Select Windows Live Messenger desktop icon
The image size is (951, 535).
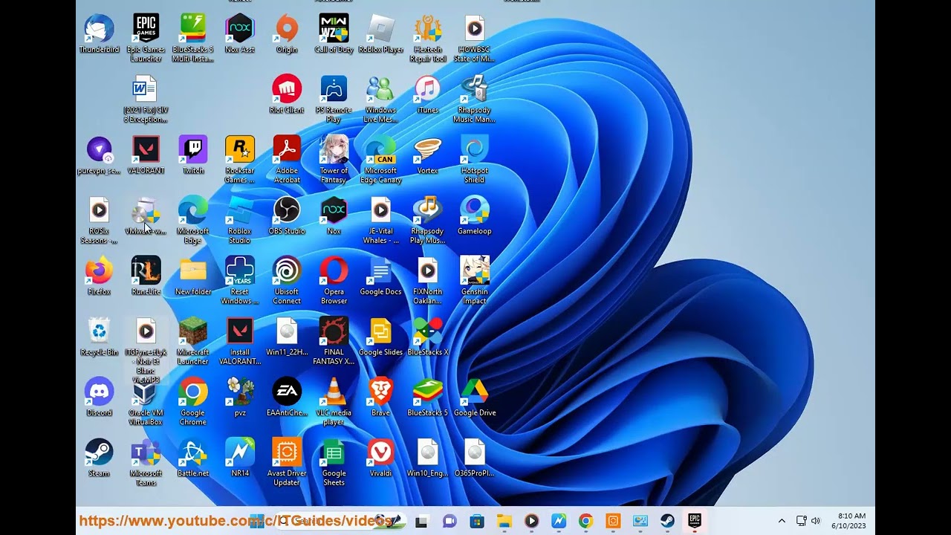[x=380, y=98]
